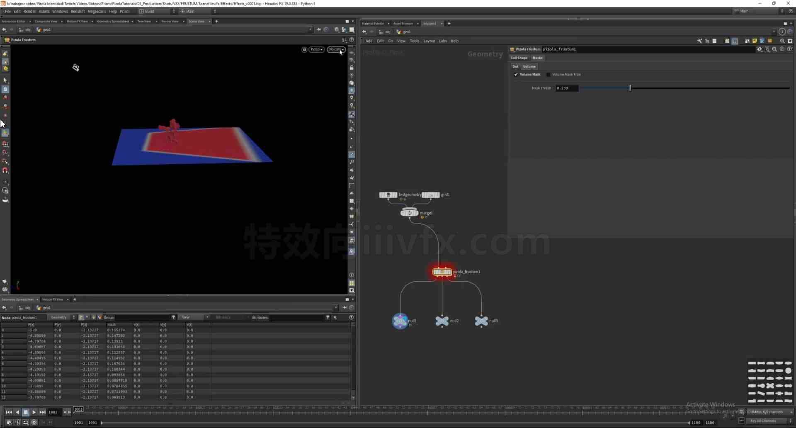Select the pizola_frustum1 node
Viewport: 796px width, 428px height.
pos(442,272)
